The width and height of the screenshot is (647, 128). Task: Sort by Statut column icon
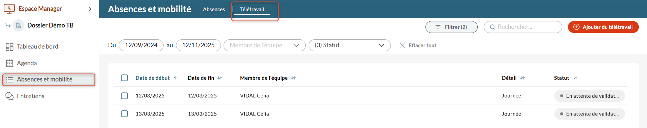tap(575, 78)
